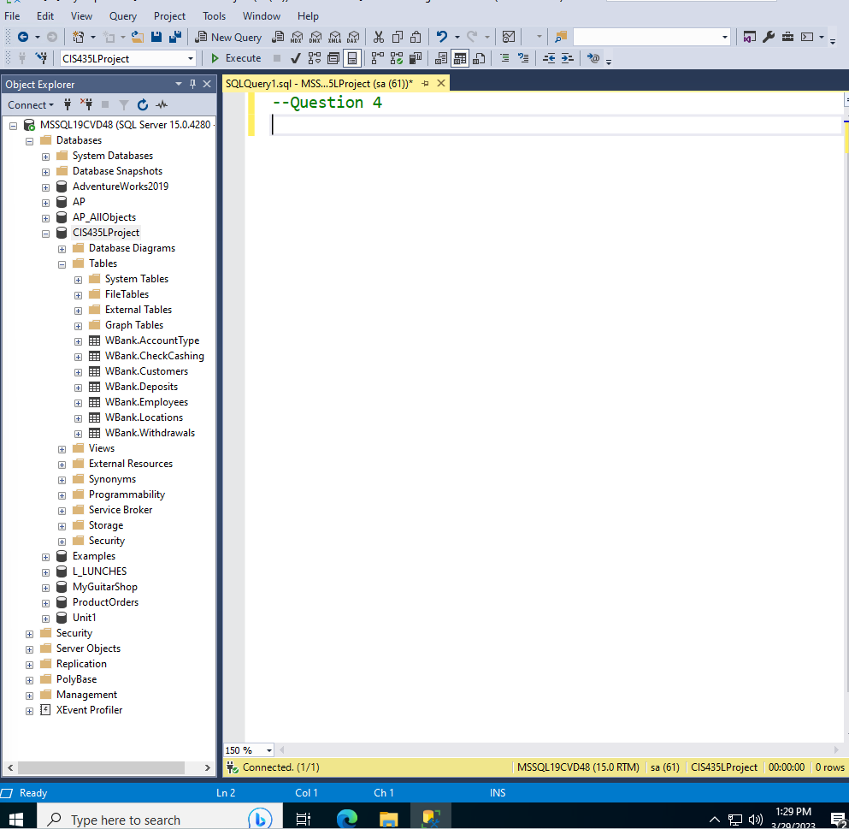This screenshot has width=849, height=829.
Task: Open the CIS435LProject database dropdown
Action: [190, 58]
